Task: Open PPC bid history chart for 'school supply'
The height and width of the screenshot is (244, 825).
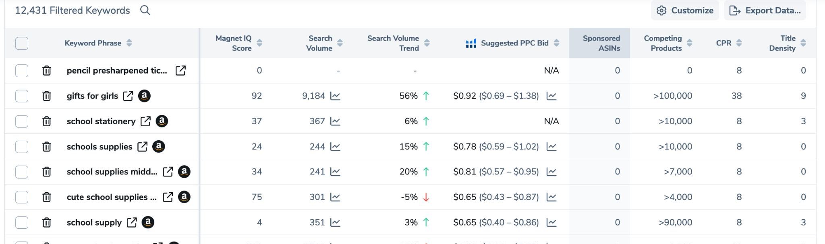Action: tap(551, 223)
